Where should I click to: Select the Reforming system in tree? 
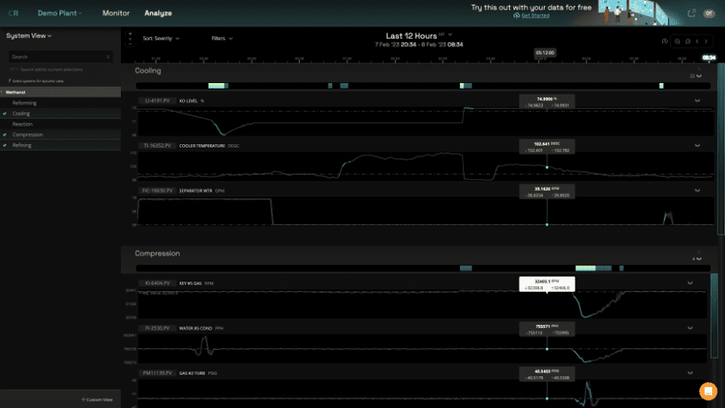click(x=24, y=103)
